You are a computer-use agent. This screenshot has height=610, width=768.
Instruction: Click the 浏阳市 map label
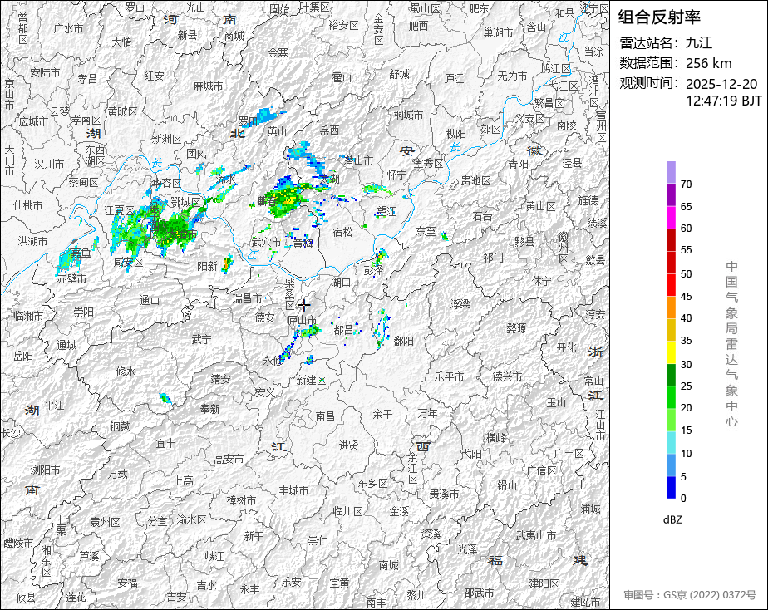pos(46,470)
